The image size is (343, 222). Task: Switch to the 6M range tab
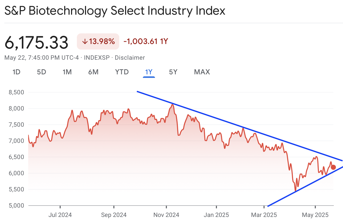pos(93,72)
